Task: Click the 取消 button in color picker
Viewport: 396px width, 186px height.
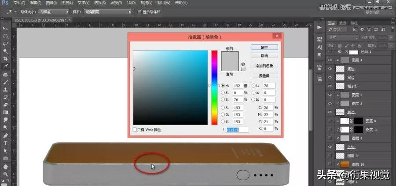Action: coord(264,55)
